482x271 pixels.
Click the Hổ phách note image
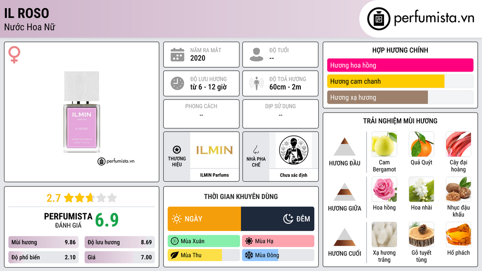pyautogui.click(x=458, y=235)
